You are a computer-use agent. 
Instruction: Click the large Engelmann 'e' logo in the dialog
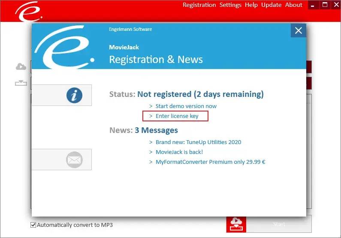click(65, 47)
